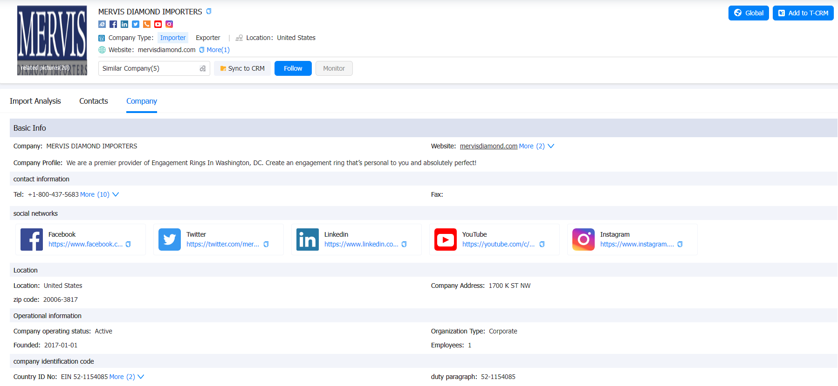Open Twitter icon in header social row
The height and width of the screenshot is (386, 838).
point(136,24)
